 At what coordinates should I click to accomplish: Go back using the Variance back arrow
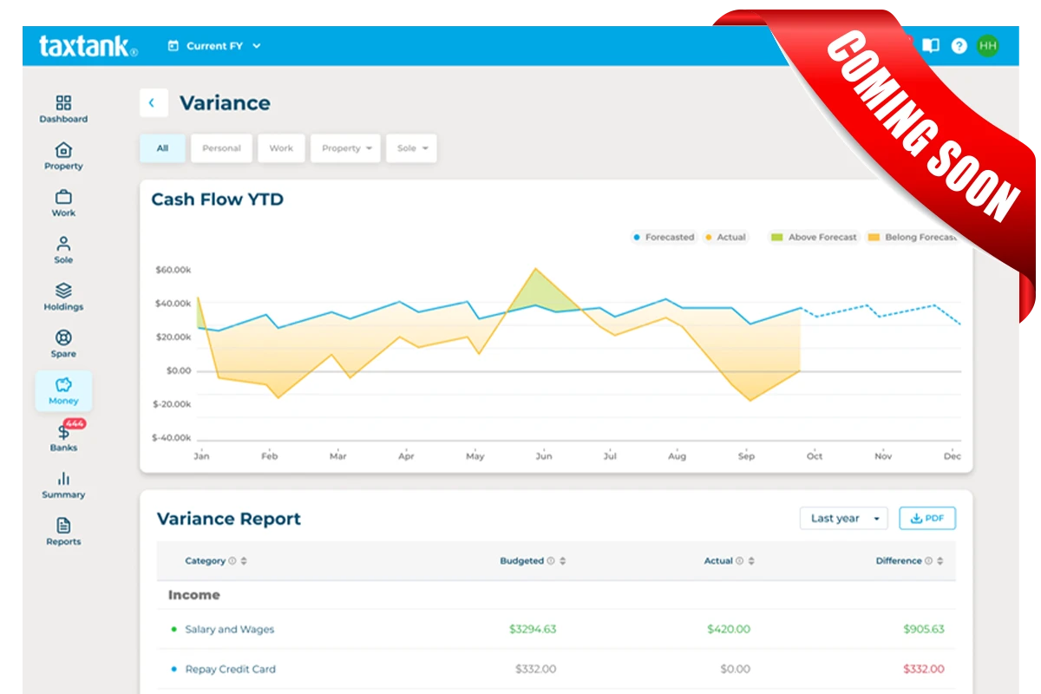click(x=154, y=102)
